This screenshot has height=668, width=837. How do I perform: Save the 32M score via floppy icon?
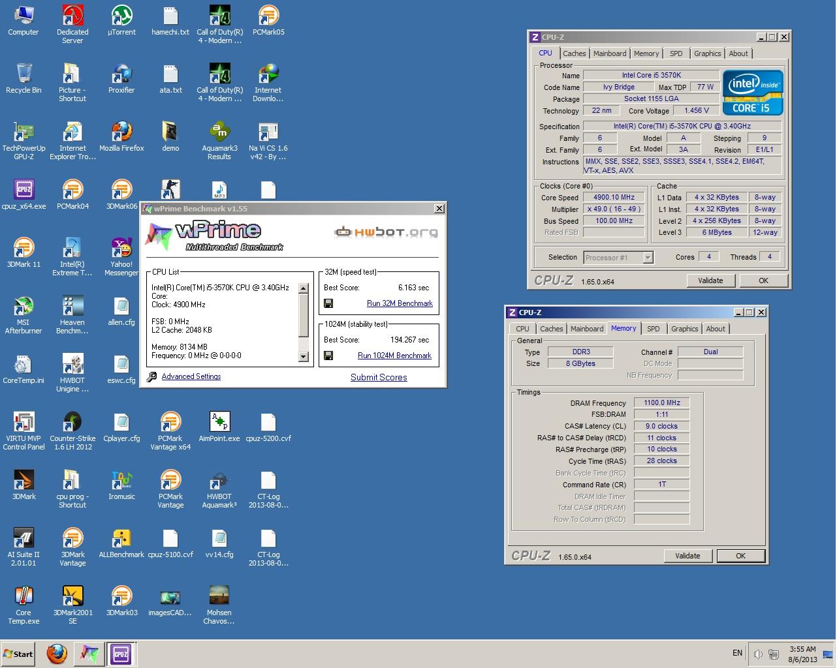coord(328,303)
